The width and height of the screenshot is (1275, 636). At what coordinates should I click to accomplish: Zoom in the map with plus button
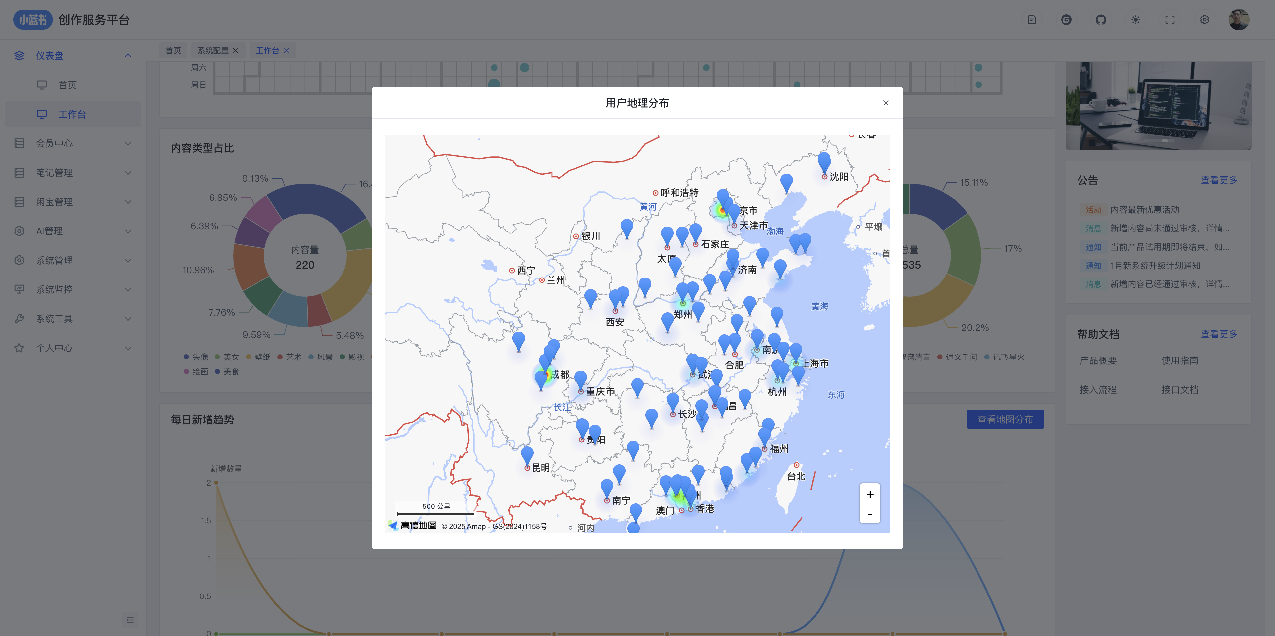[870, 494]
